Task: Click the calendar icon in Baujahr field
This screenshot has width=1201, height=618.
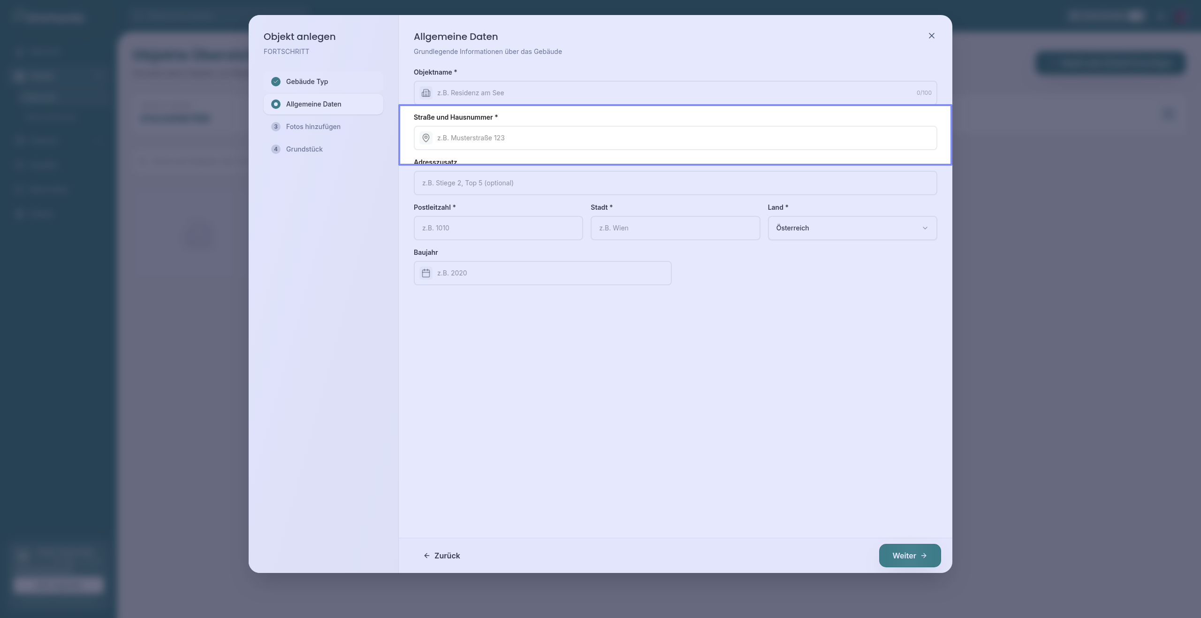Action: 426,273
